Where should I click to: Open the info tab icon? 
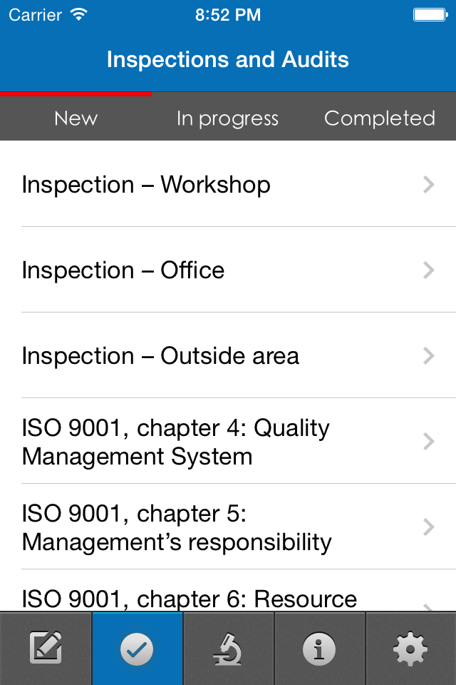319,649
